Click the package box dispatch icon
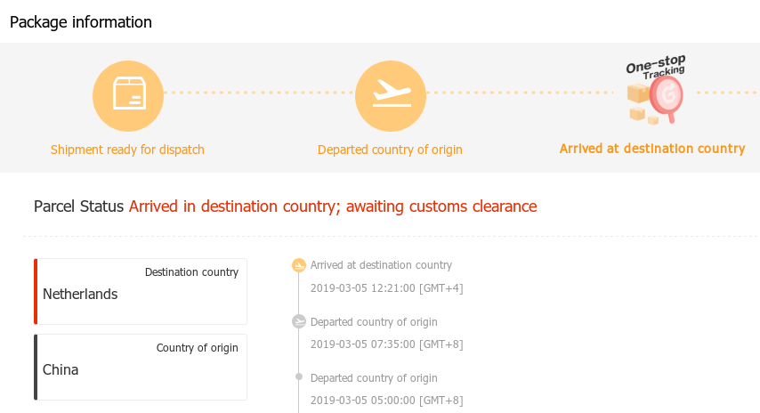Image resolution: width=760 pixels, height=413 pixels. pos(128,93)
